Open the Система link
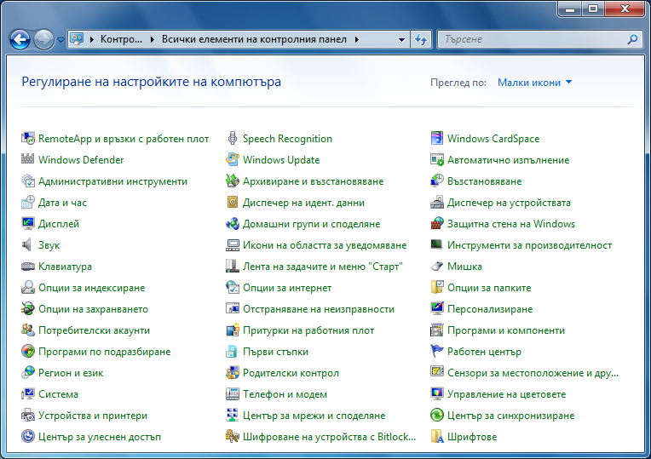Viewport: 651px width, 459px height. (x=58, y=394)
